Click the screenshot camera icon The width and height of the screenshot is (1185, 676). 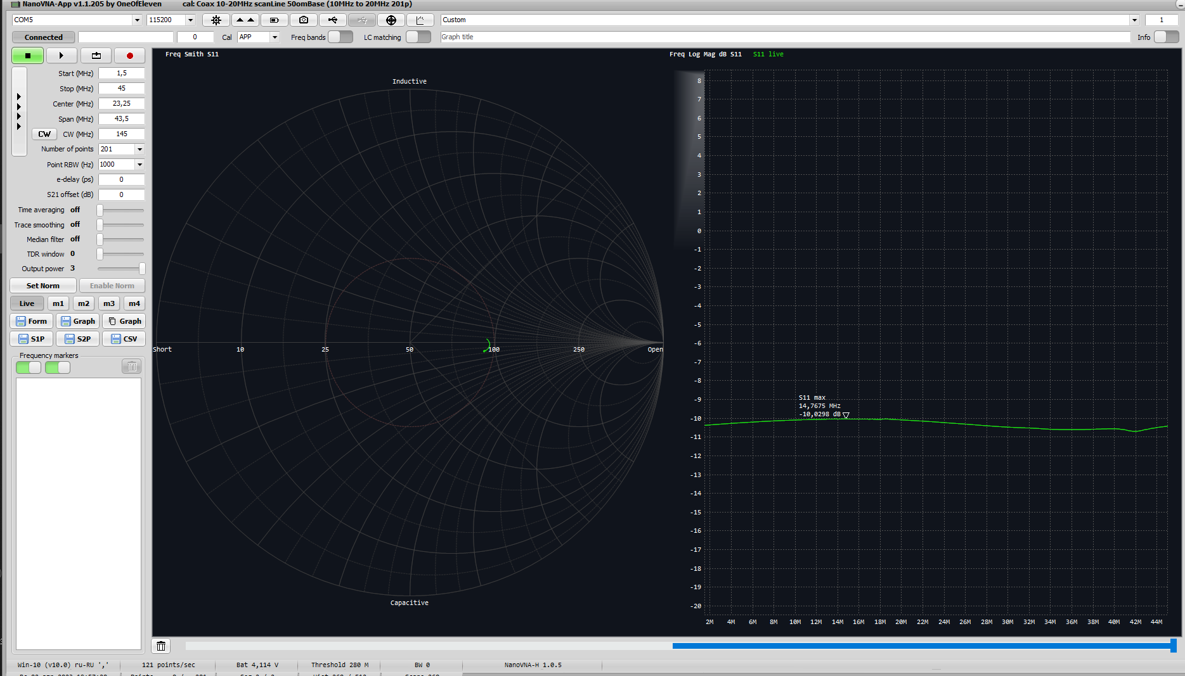(304, 20)
